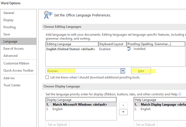Expand the Russian language dropdown arrow
Image resolution: width=186 pixels, height=127 pixels.
click(123, 71)
